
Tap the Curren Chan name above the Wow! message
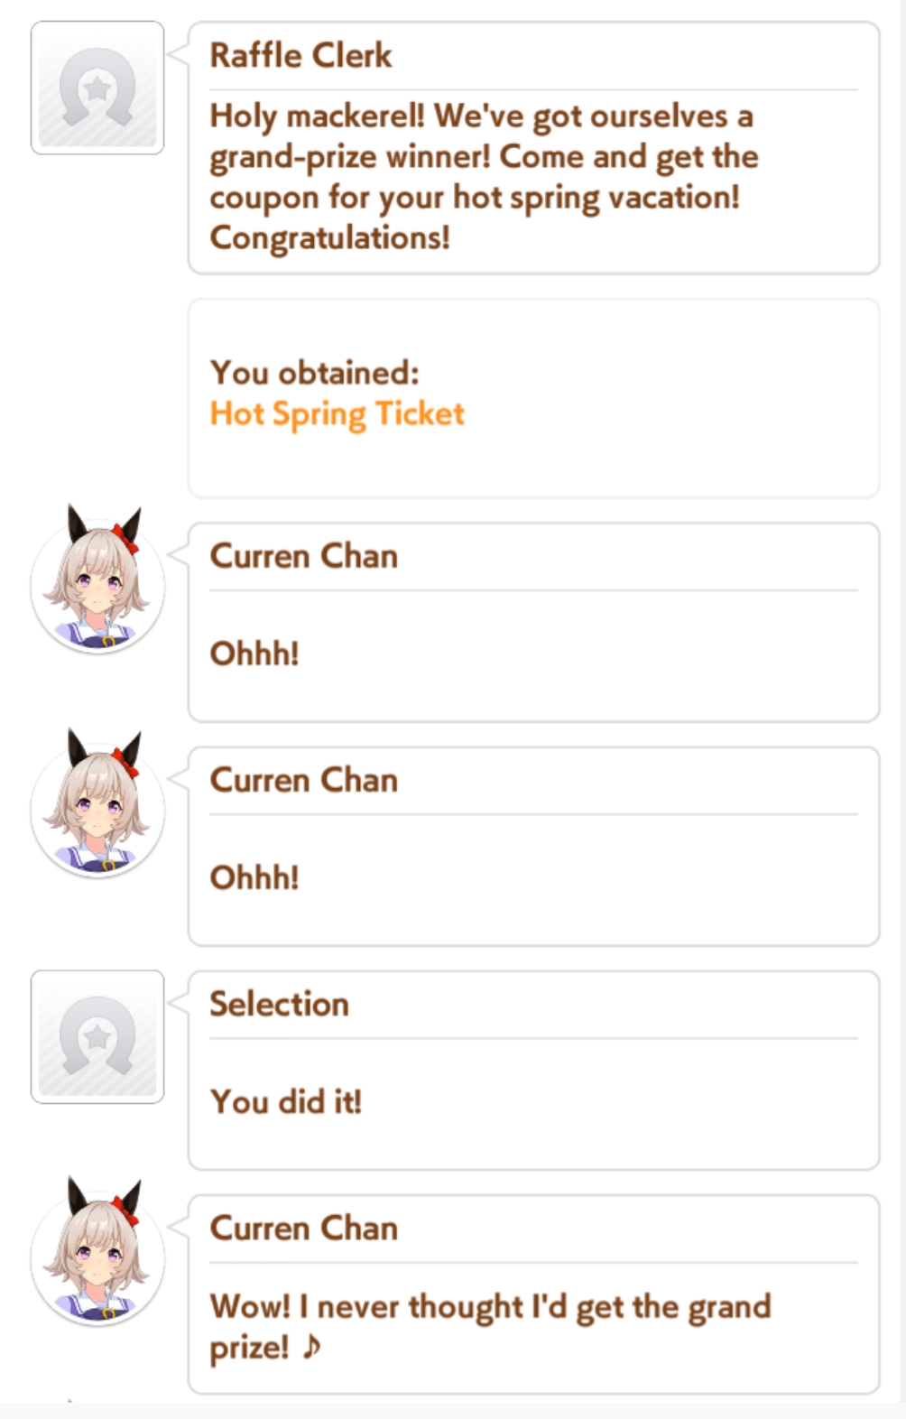click(303, 1229)
